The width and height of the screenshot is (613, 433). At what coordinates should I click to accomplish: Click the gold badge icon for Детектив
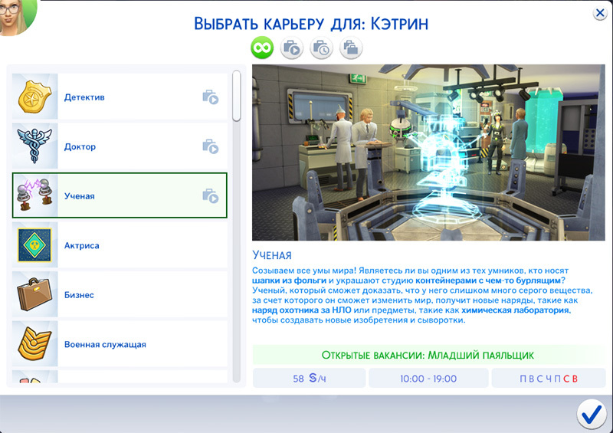(x=34, y=97)
